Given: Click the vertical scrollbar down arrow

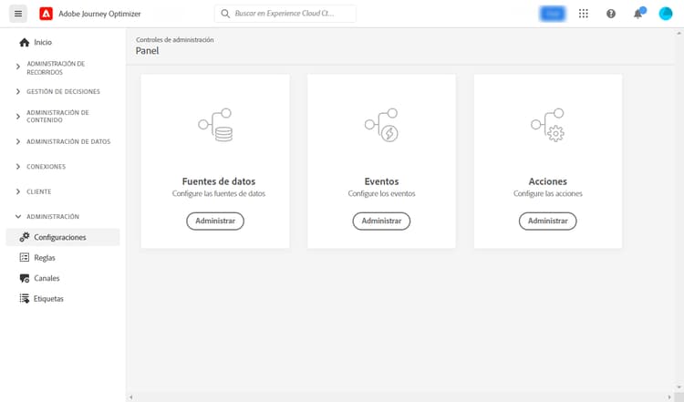Looking at the screenshot, I should pos(679,387).
